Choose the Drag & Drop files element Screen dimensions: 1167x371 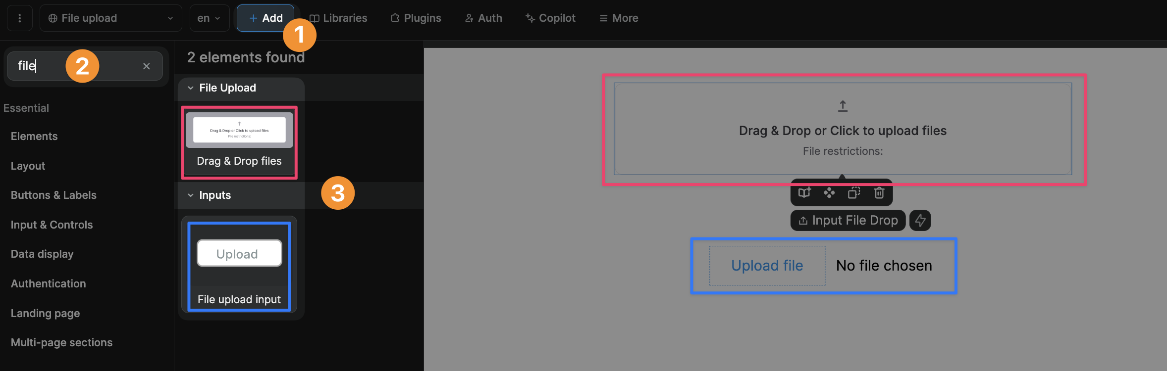click(x=239, y=142)
